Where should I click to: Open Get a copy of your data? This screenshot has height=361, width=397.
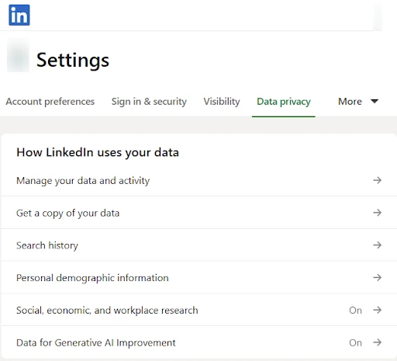click(x=199, y=213)
